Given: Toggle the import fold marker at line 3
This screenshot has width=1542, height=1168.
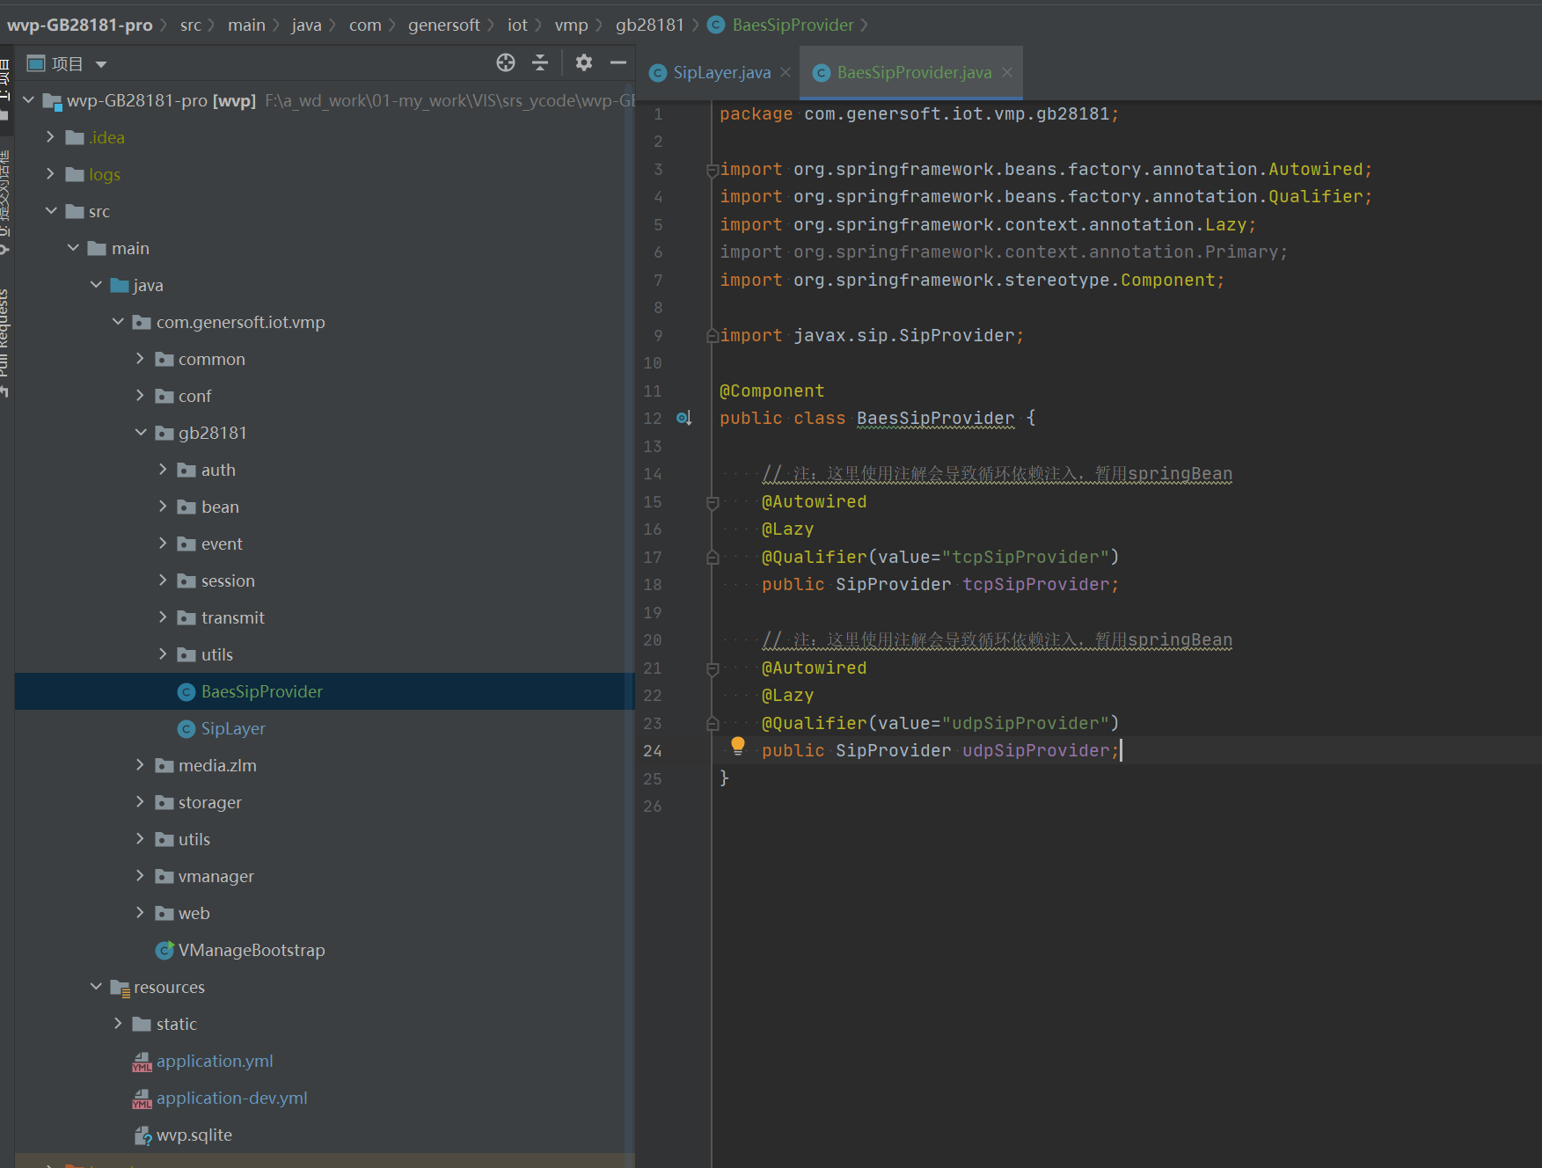Looking at the screenshot, I should [x=713, y=170].
